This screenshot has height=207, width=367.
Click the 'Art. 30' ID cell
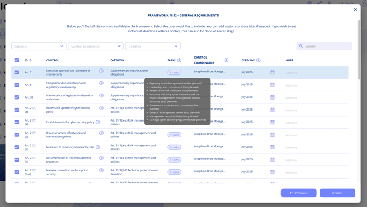29,97
